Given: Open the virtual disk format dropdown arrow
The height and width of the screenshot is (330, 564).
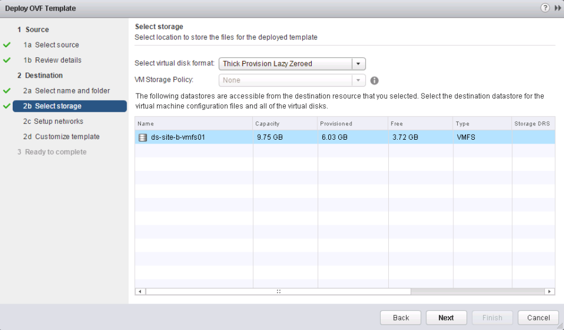Looking at the screenshot, I should 358,64.
